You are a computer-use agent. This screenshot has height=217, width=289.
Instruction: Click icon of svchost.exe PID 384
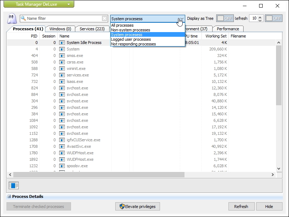62,114
